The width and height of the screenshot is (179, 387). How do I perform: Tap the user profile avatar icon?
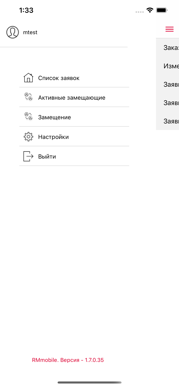click(x=12, y=32)
